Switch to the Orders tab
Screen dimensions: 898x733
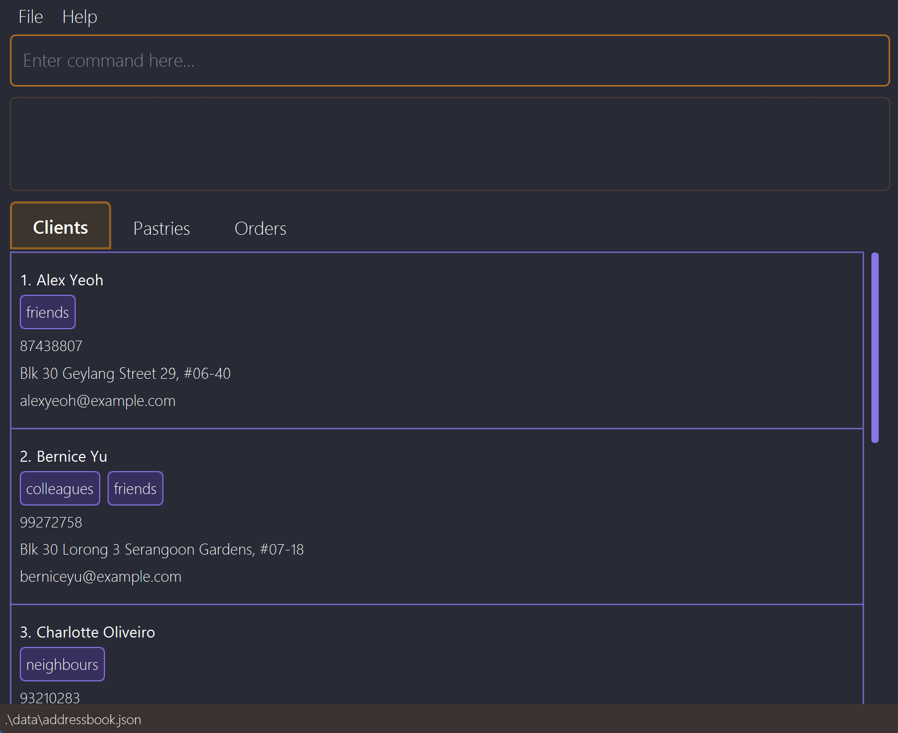(260, 229)
